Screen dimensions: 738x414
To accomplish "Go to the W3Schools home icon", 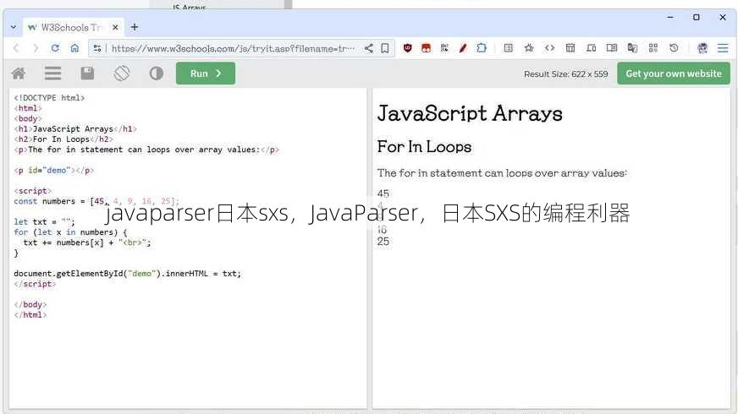I will pos(19,74).
